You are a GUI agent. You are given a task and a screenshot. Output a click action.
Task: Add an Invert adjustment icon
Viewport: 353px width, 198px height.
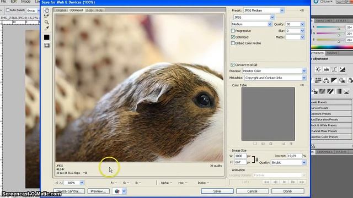314,91
